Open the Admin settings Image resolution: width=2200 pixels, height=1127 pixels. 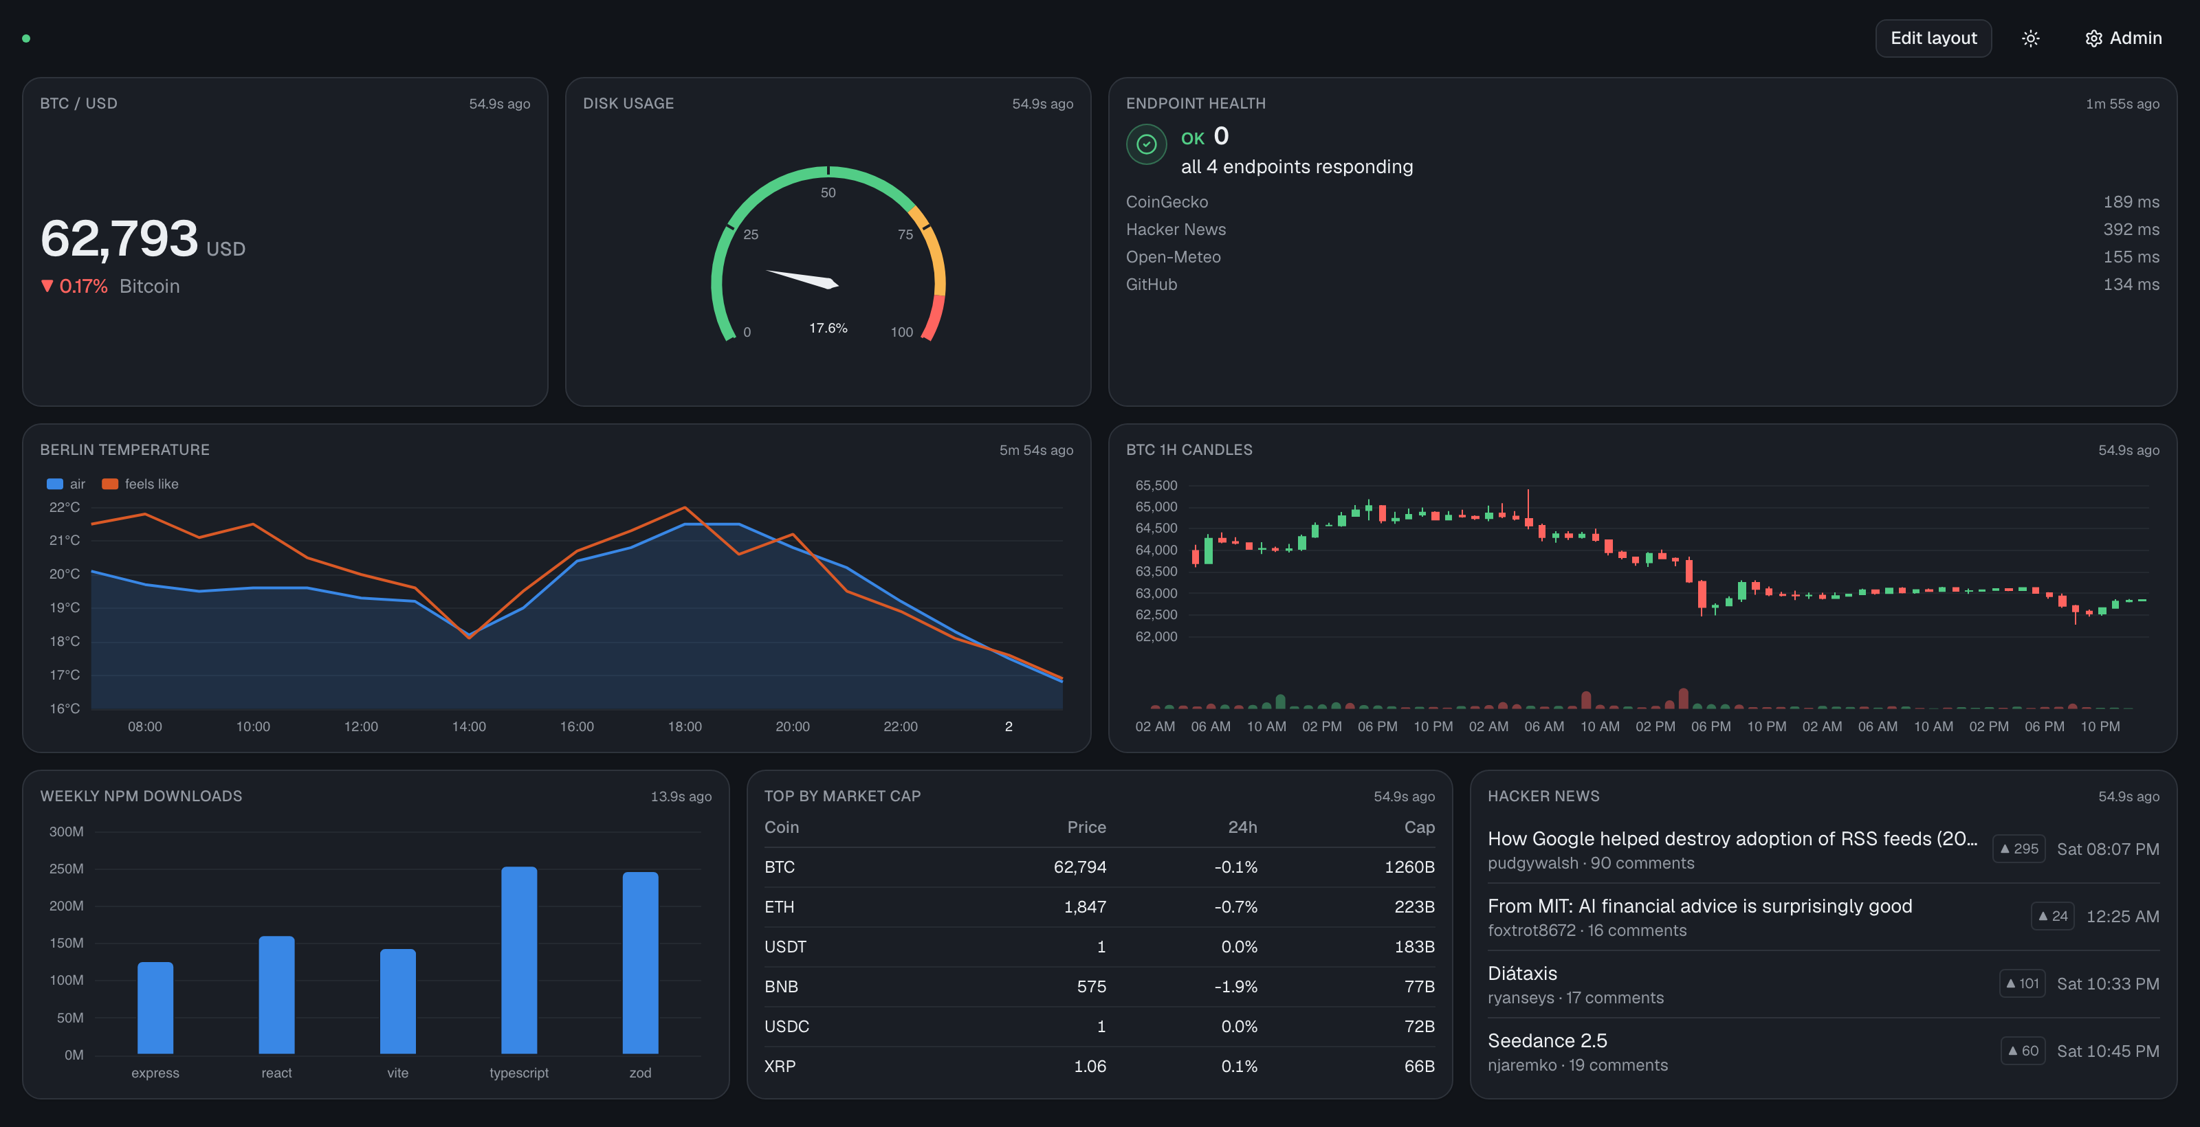(2123, 38)
